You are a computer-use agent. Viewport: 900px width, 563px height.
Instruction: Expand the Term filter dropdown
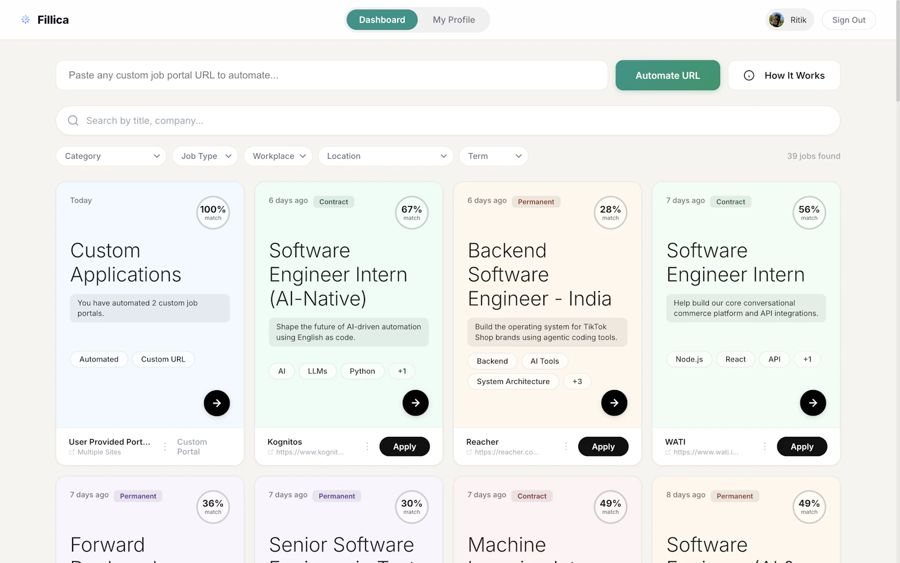(x=494, y=156)
